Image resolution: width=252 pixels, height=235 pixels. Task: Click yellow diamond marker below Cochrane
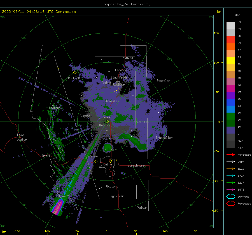coord(96,161)
